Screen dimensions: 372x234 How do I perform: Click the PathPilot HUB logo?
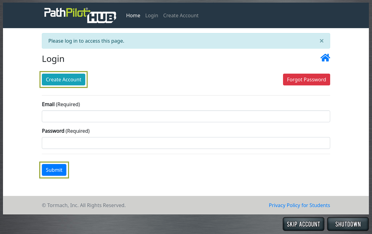click(80, 15)
